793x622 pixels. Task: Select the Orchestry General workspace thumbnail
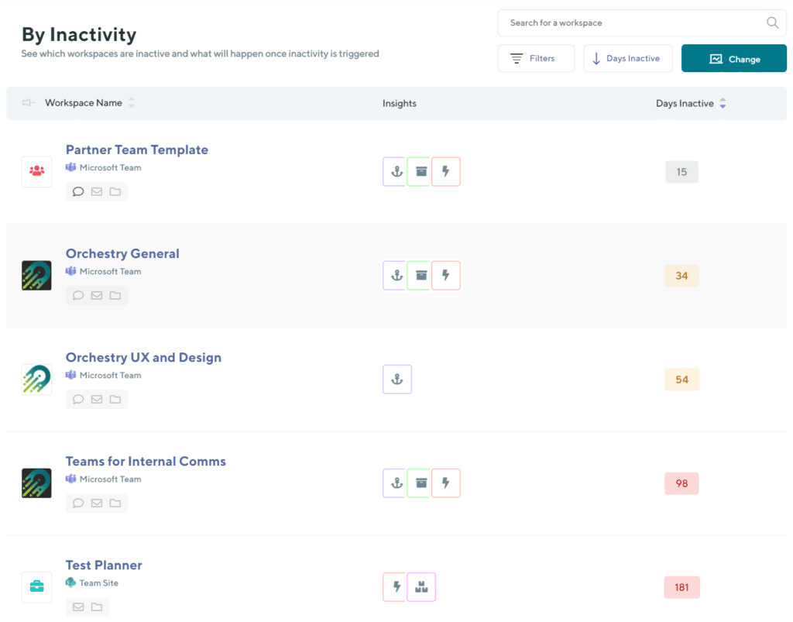point(36,275)
